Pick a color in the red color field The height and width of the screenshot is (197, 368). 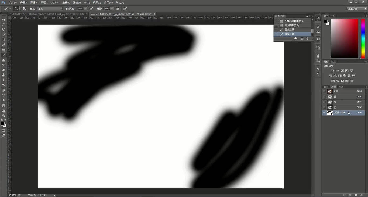pyautogui.click(x=345, y=38)
